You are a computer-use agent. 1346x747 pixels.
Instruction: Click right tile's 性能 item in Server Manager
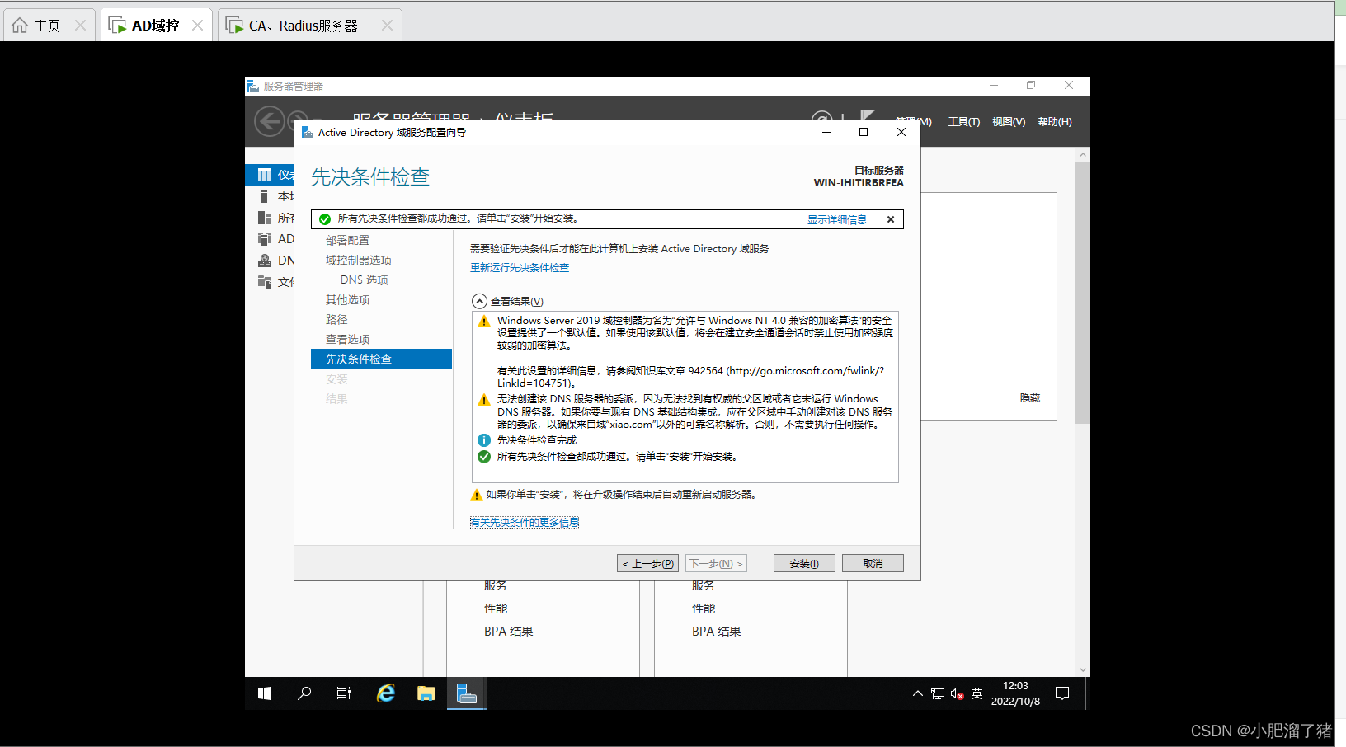704,608
